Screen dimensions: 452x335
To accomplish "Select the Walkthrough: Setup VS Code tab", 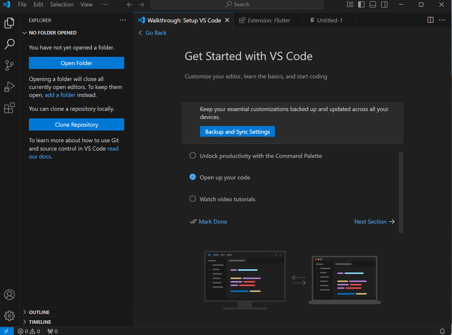I will (184, 20).
